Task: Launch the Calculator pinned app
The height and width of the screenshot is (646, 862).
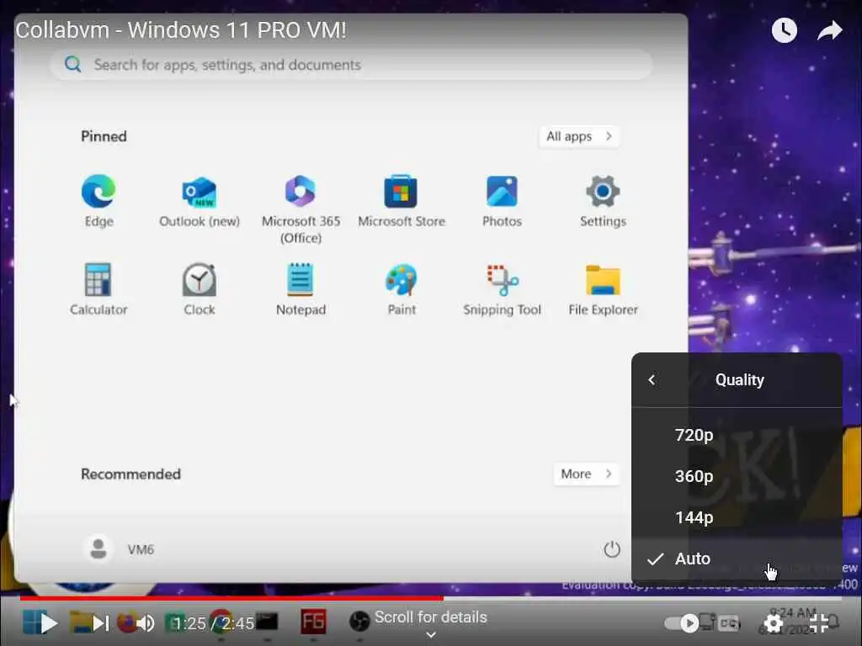Action: click(98, 279)
